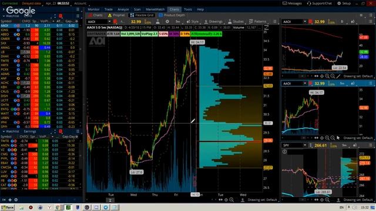
Task: Click the info icon on SPY chart
Action: tap(284, 151)
